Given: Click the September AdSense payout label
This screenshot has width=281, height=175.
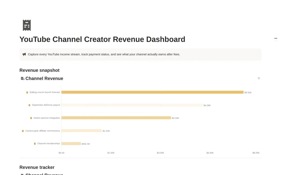Looking at the screenshot, I should tap(46, 105).
